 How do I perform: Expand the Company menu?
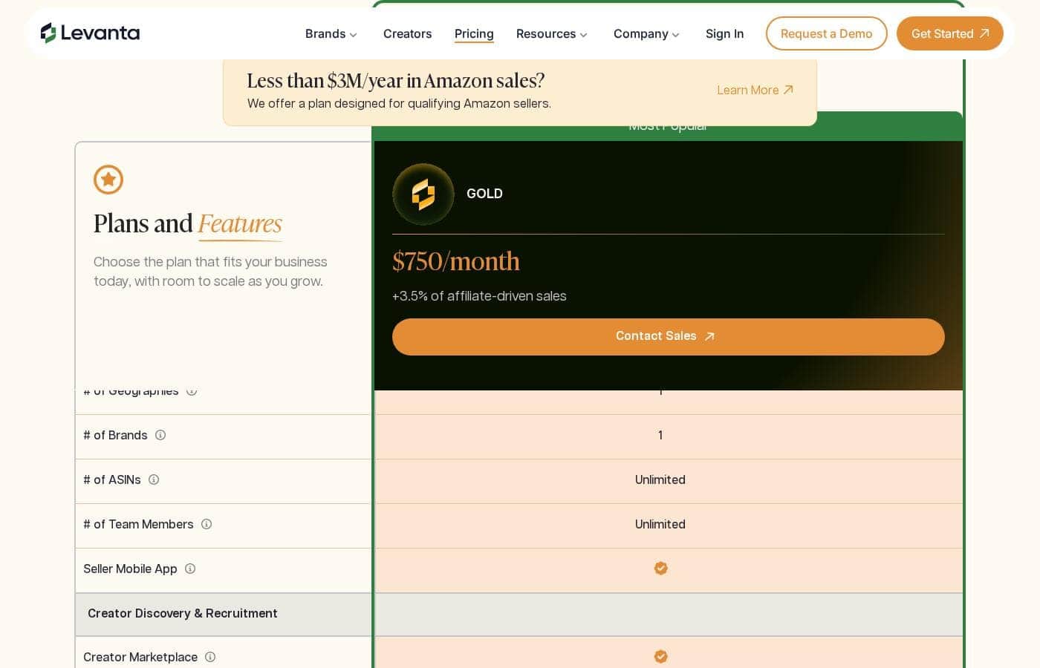tap(646, 33)
